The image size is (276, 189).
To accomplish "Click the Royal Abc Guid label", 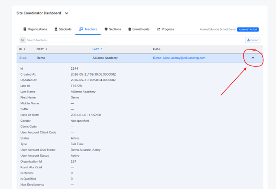I will 31,167.
